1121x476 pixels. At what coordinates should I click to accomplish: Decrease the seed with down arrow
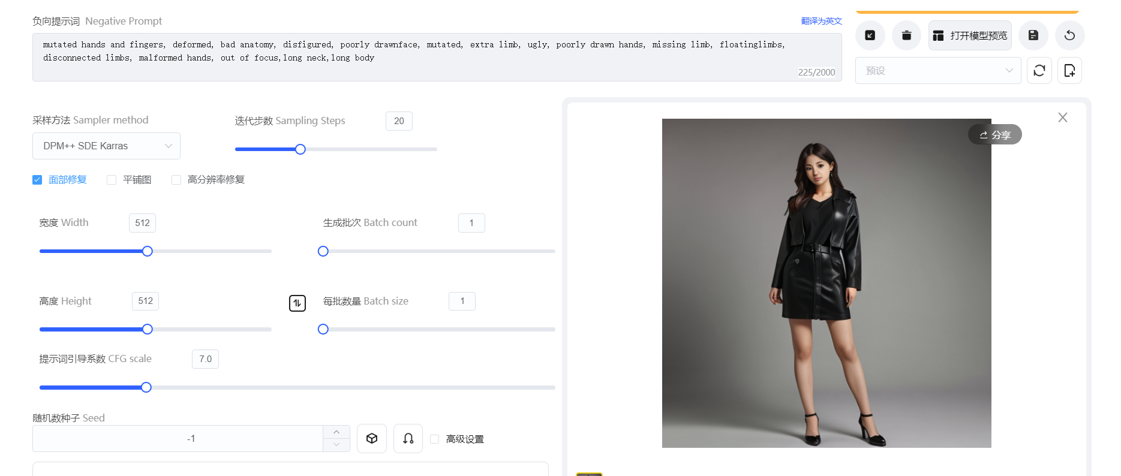[x=336, y=445]
